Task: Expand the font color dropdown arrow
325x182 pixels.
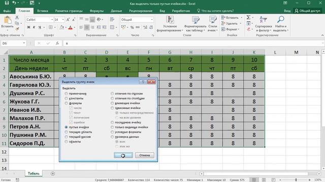Action: [75, 27]
